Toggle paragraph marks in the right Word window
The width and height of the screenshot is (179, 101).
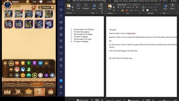156,10
